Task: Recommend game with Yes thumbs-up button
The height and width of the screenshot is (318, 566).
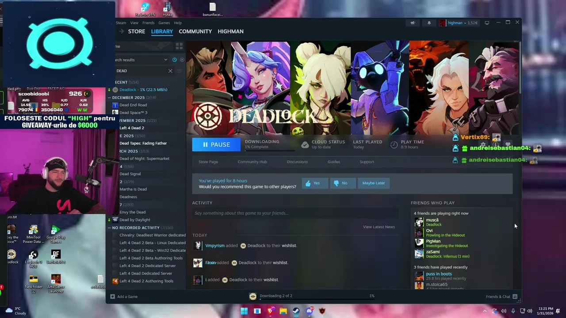Action: click(x=315, y=183)
